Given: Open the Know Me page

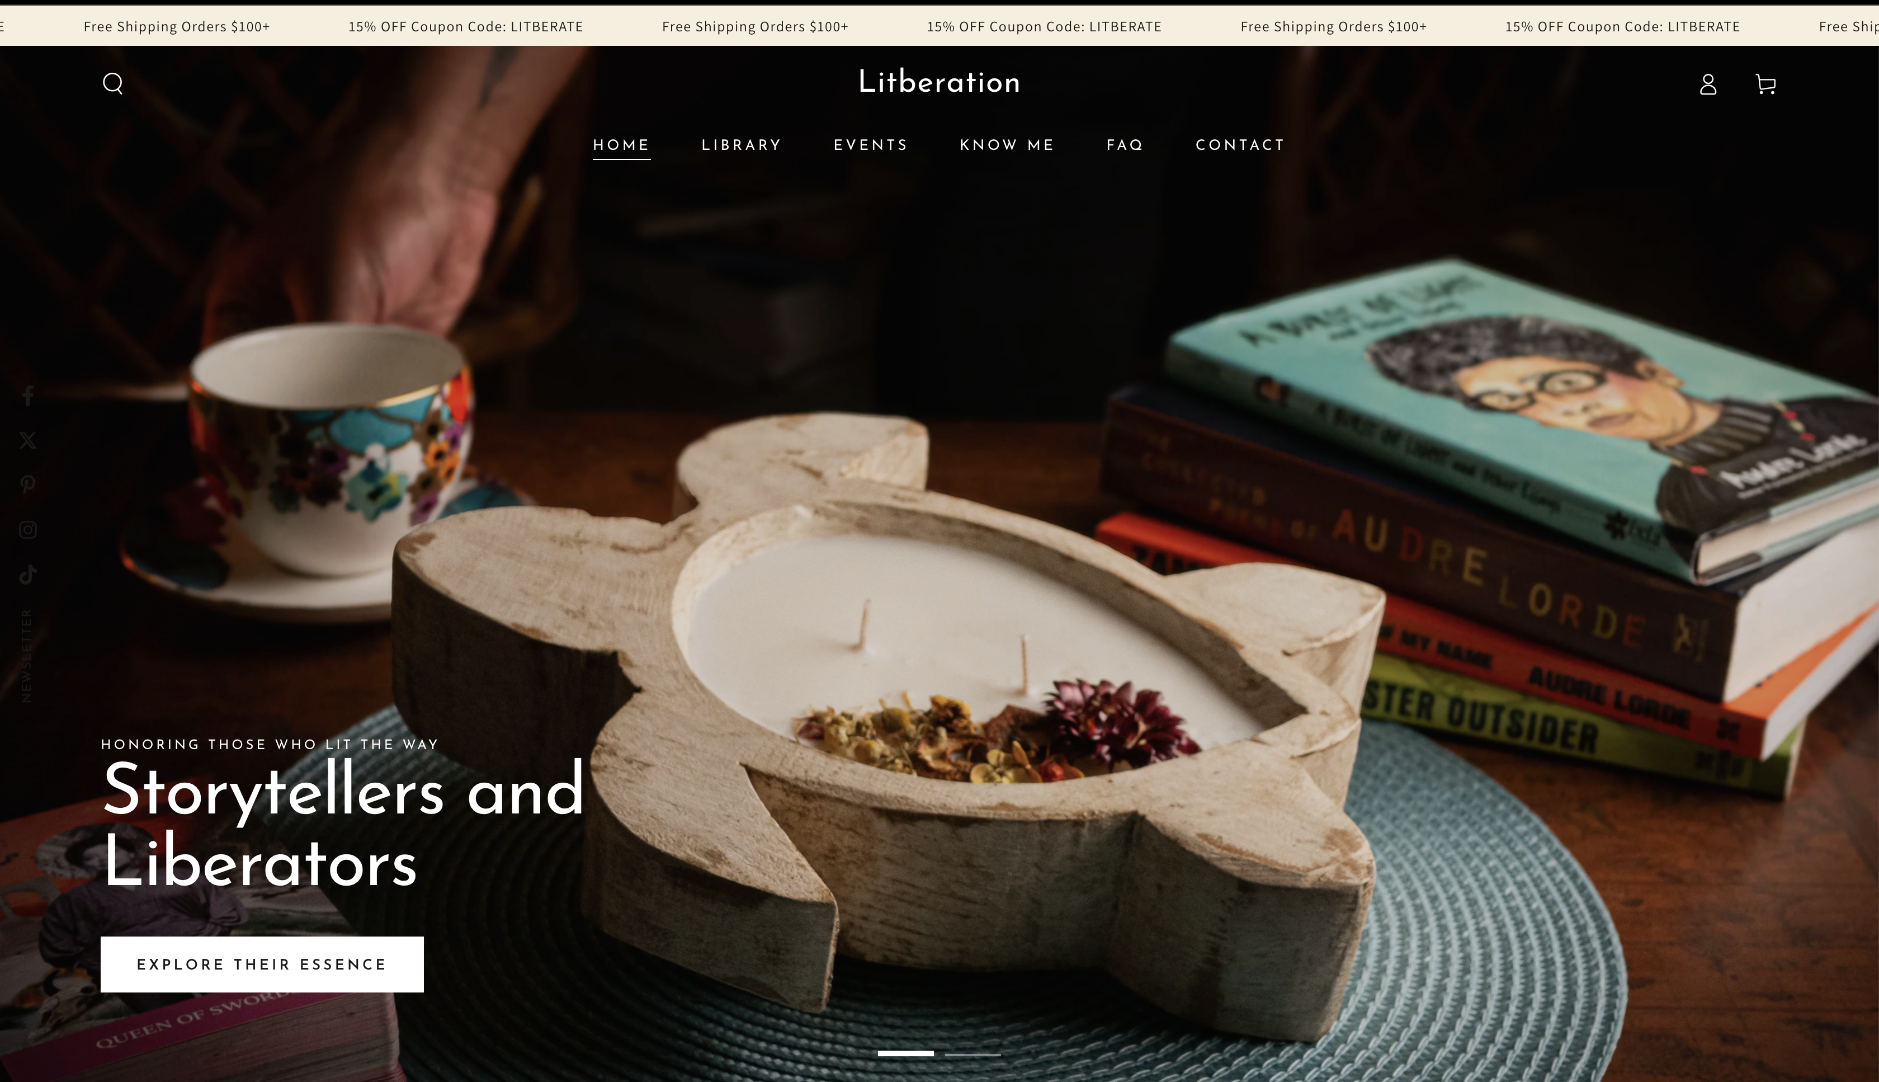Looking at the screenshot, I should (x=1007, y=145).
